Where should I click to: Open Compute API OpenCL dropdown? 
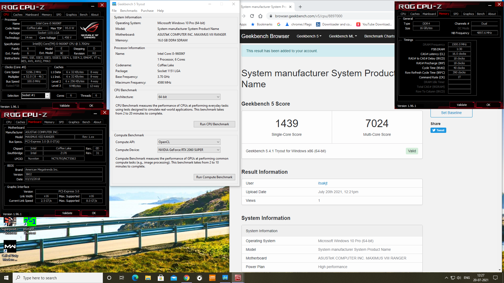189,142
